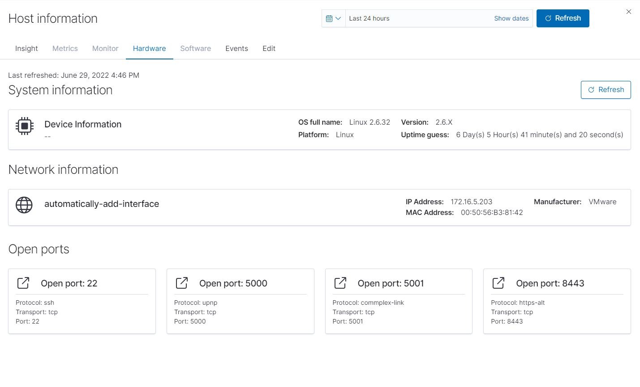
Task: Click the outlined Refresh button near System information
Action: click(606, 90)
